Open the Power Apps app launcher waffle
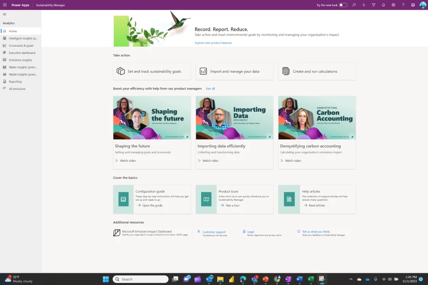The image size is (428, 285). (5, 5)
